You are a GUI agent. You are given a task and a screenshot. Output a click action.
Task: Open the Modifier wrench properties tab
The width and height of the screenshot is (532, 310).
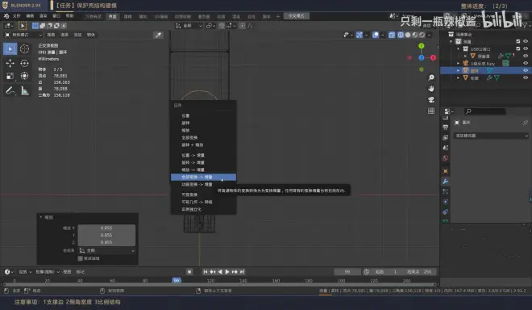(446, 181)
